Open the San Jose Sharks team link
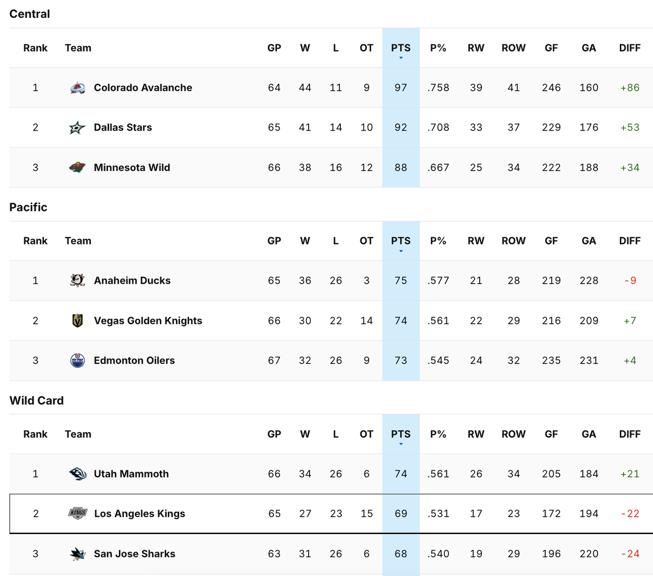The height and width of the screenshot is (576, 653). [134, 554]
